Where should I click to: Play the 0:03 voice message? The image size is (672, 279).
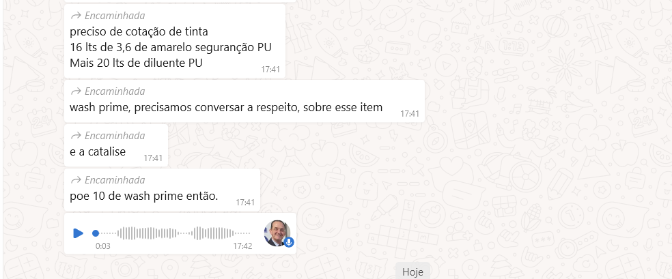78,233
